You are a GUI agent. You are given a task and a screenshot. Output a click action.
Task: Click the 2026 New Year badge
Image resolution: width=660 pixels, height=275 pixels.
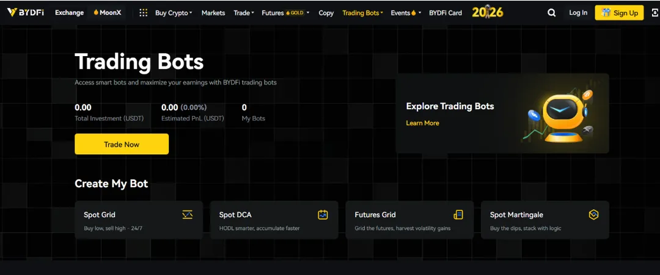click(x=488, y=12)
